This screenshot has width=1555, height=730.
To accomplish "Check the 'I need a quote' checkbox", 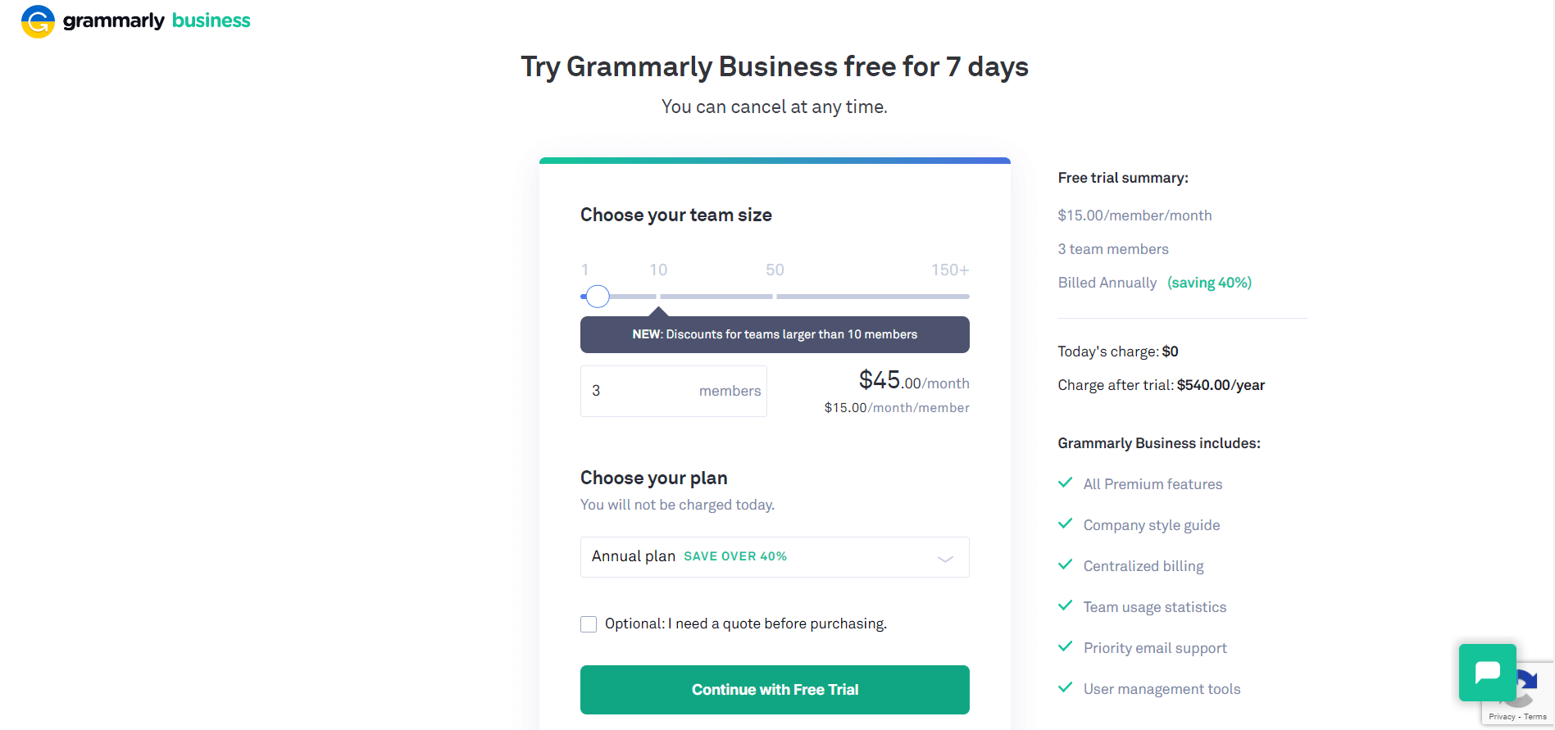I will (x=589, y=624).
